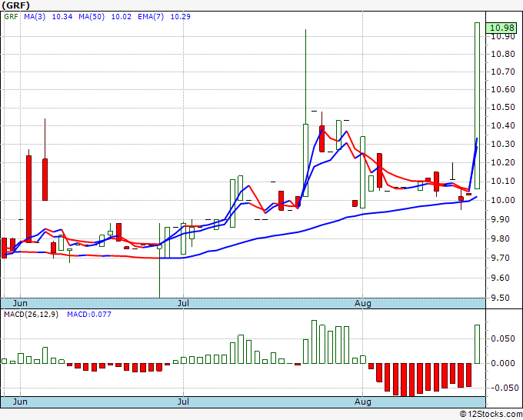Image resolution: width=523 pixels, height=420 pixels.
Task: Click the MACD(26,12,9) indicator label
Action: 31,315
